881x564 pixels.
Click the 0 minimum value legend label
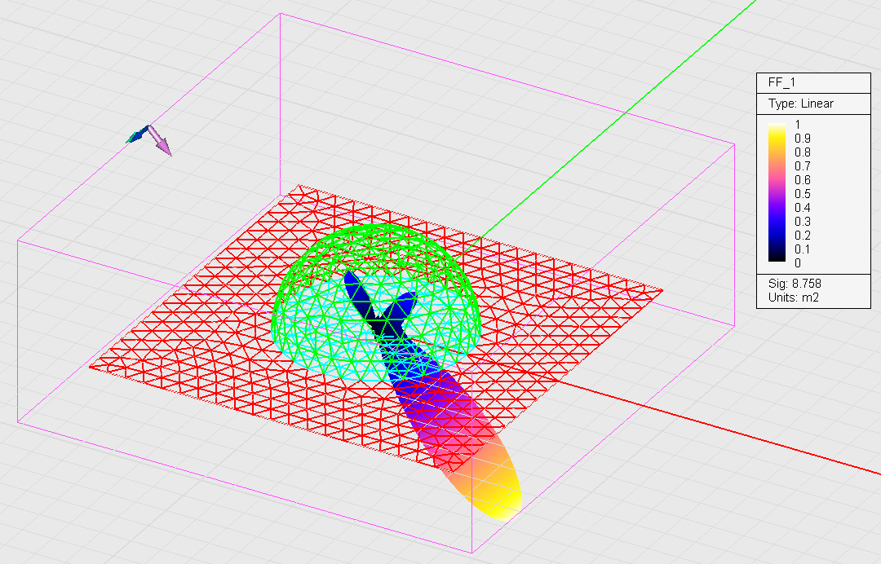(799, 262)
